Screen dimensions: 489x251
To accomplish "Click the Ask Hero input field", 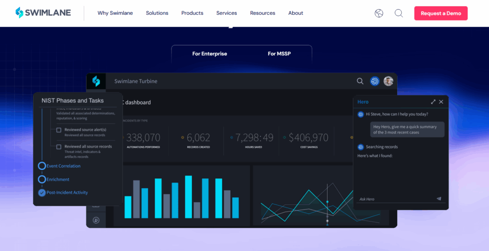I will point(394,199).
